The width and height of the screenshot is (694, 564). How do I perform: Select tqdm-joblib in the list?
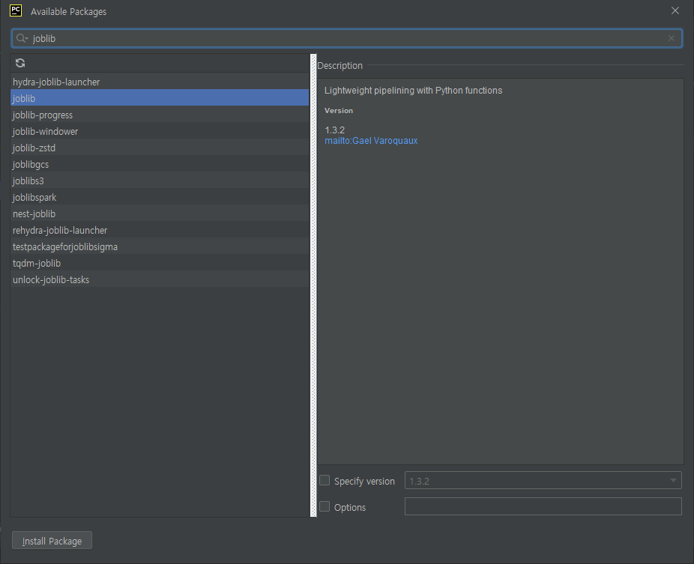[x=160, y=263]
